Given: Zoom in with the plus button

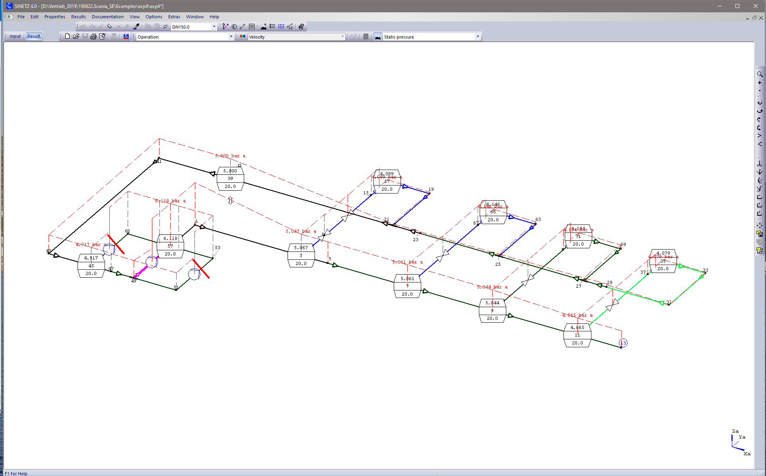Looking at the screenshot, I should click(x=760, y=83).
